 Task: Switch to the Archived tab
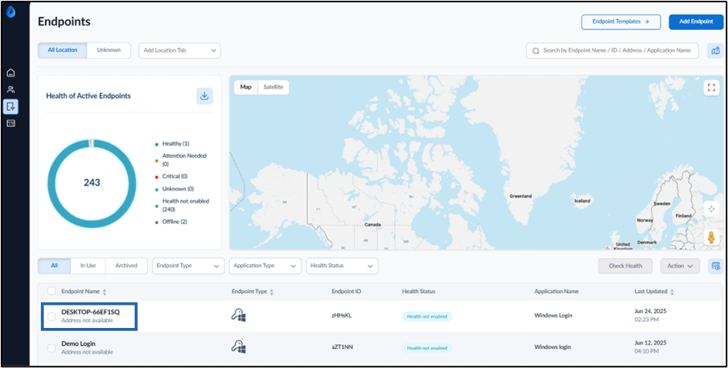point(126,266)
